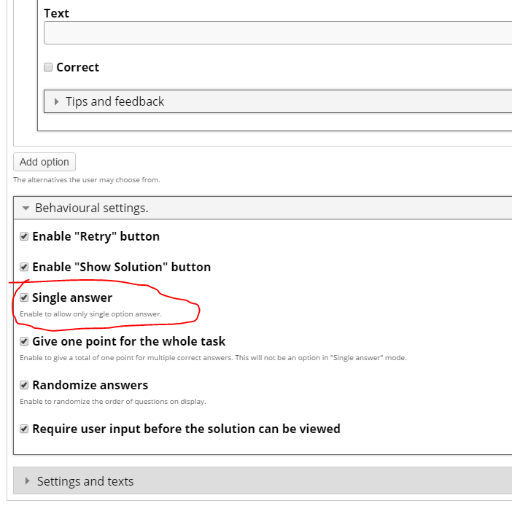This screenshot has width=512, height=514.
Task: Uncheck Enable "Show Solution" button
Action: (x=24, y=267)
